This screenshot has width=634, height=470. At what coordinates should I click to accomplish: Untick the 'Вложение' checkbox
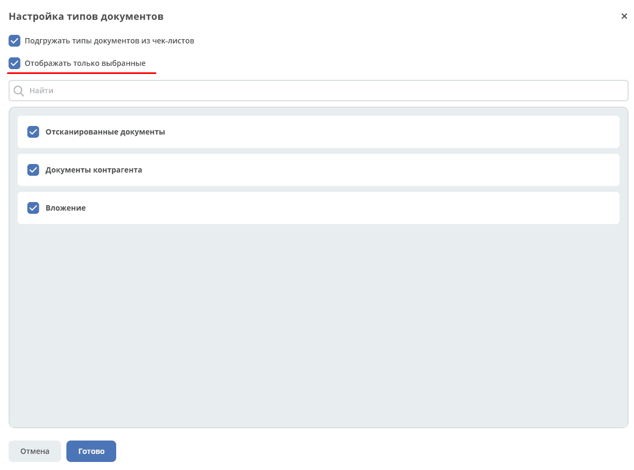point(33,208)
